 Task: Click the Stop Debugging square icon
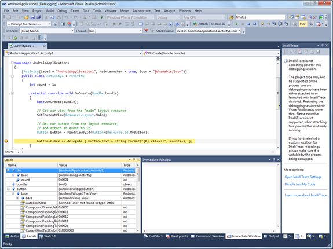click(248, 24)
